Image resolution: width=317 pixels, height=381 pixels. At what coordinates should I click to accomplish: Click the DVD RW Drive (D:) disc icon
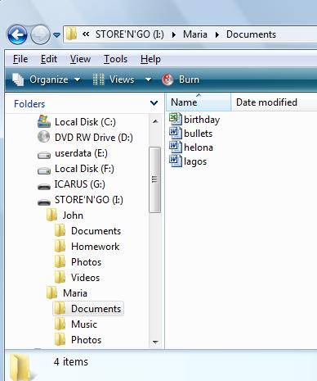tap(43, 137)
